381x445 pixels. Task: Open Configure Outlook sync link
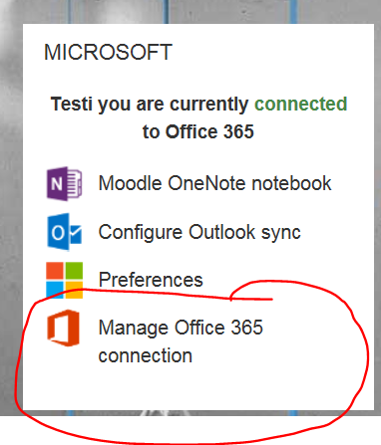(x=199, y=232)
